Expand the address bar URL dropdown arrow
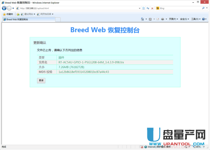 (x=139, y=8)
